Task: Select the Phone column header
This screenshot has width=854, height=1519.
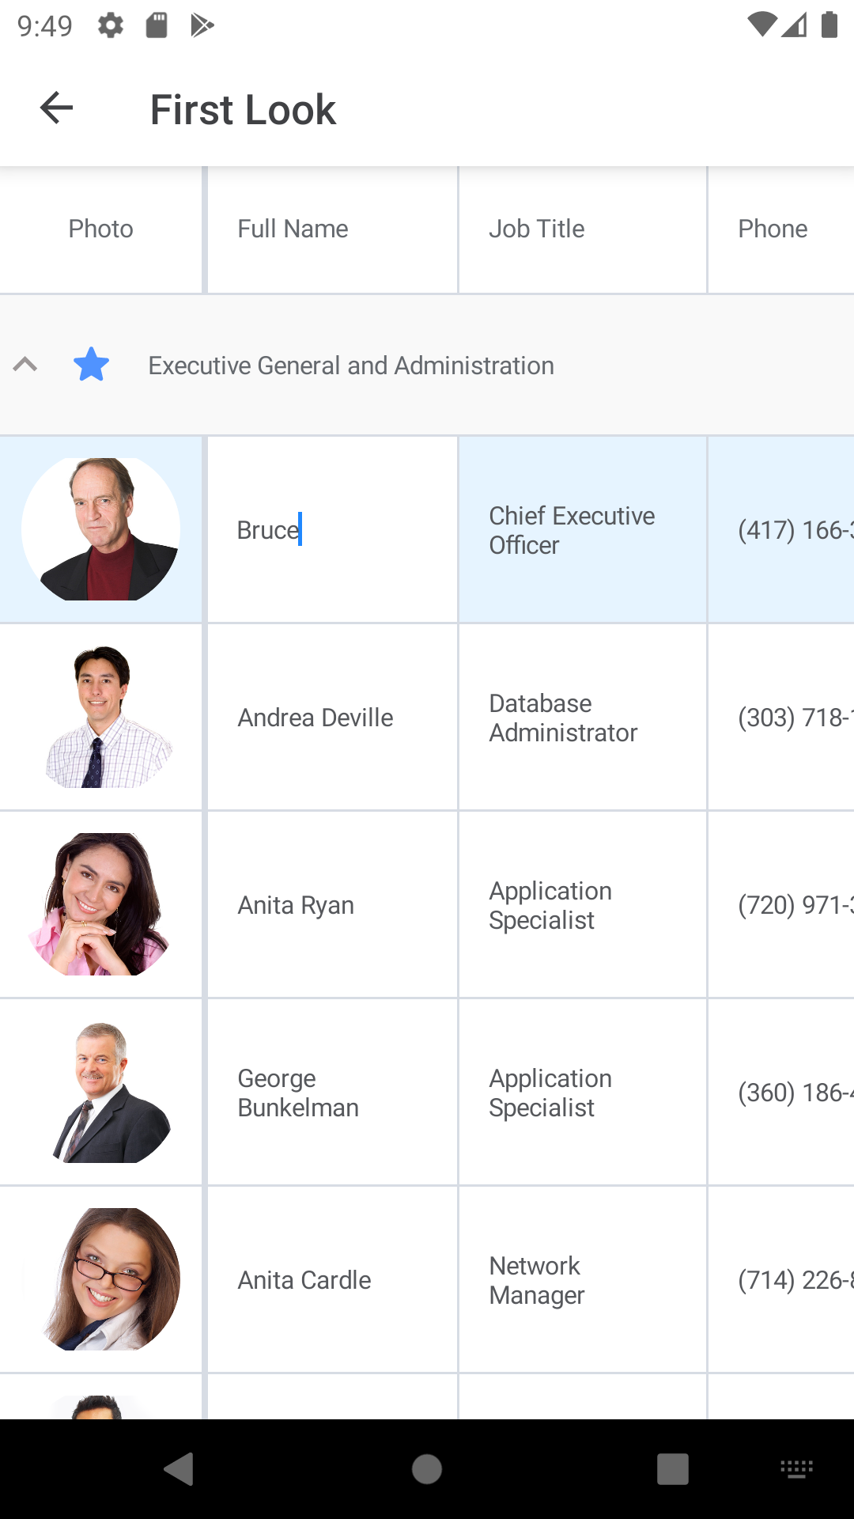Action: 773,229
